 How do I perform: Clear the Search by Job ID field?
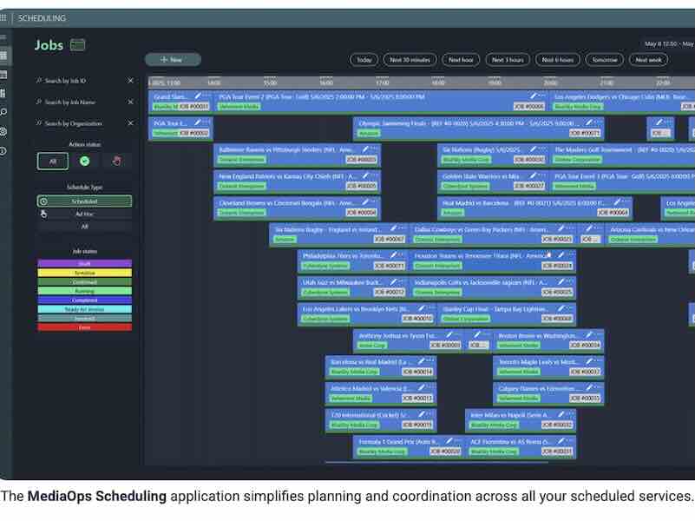coord(130,80)
